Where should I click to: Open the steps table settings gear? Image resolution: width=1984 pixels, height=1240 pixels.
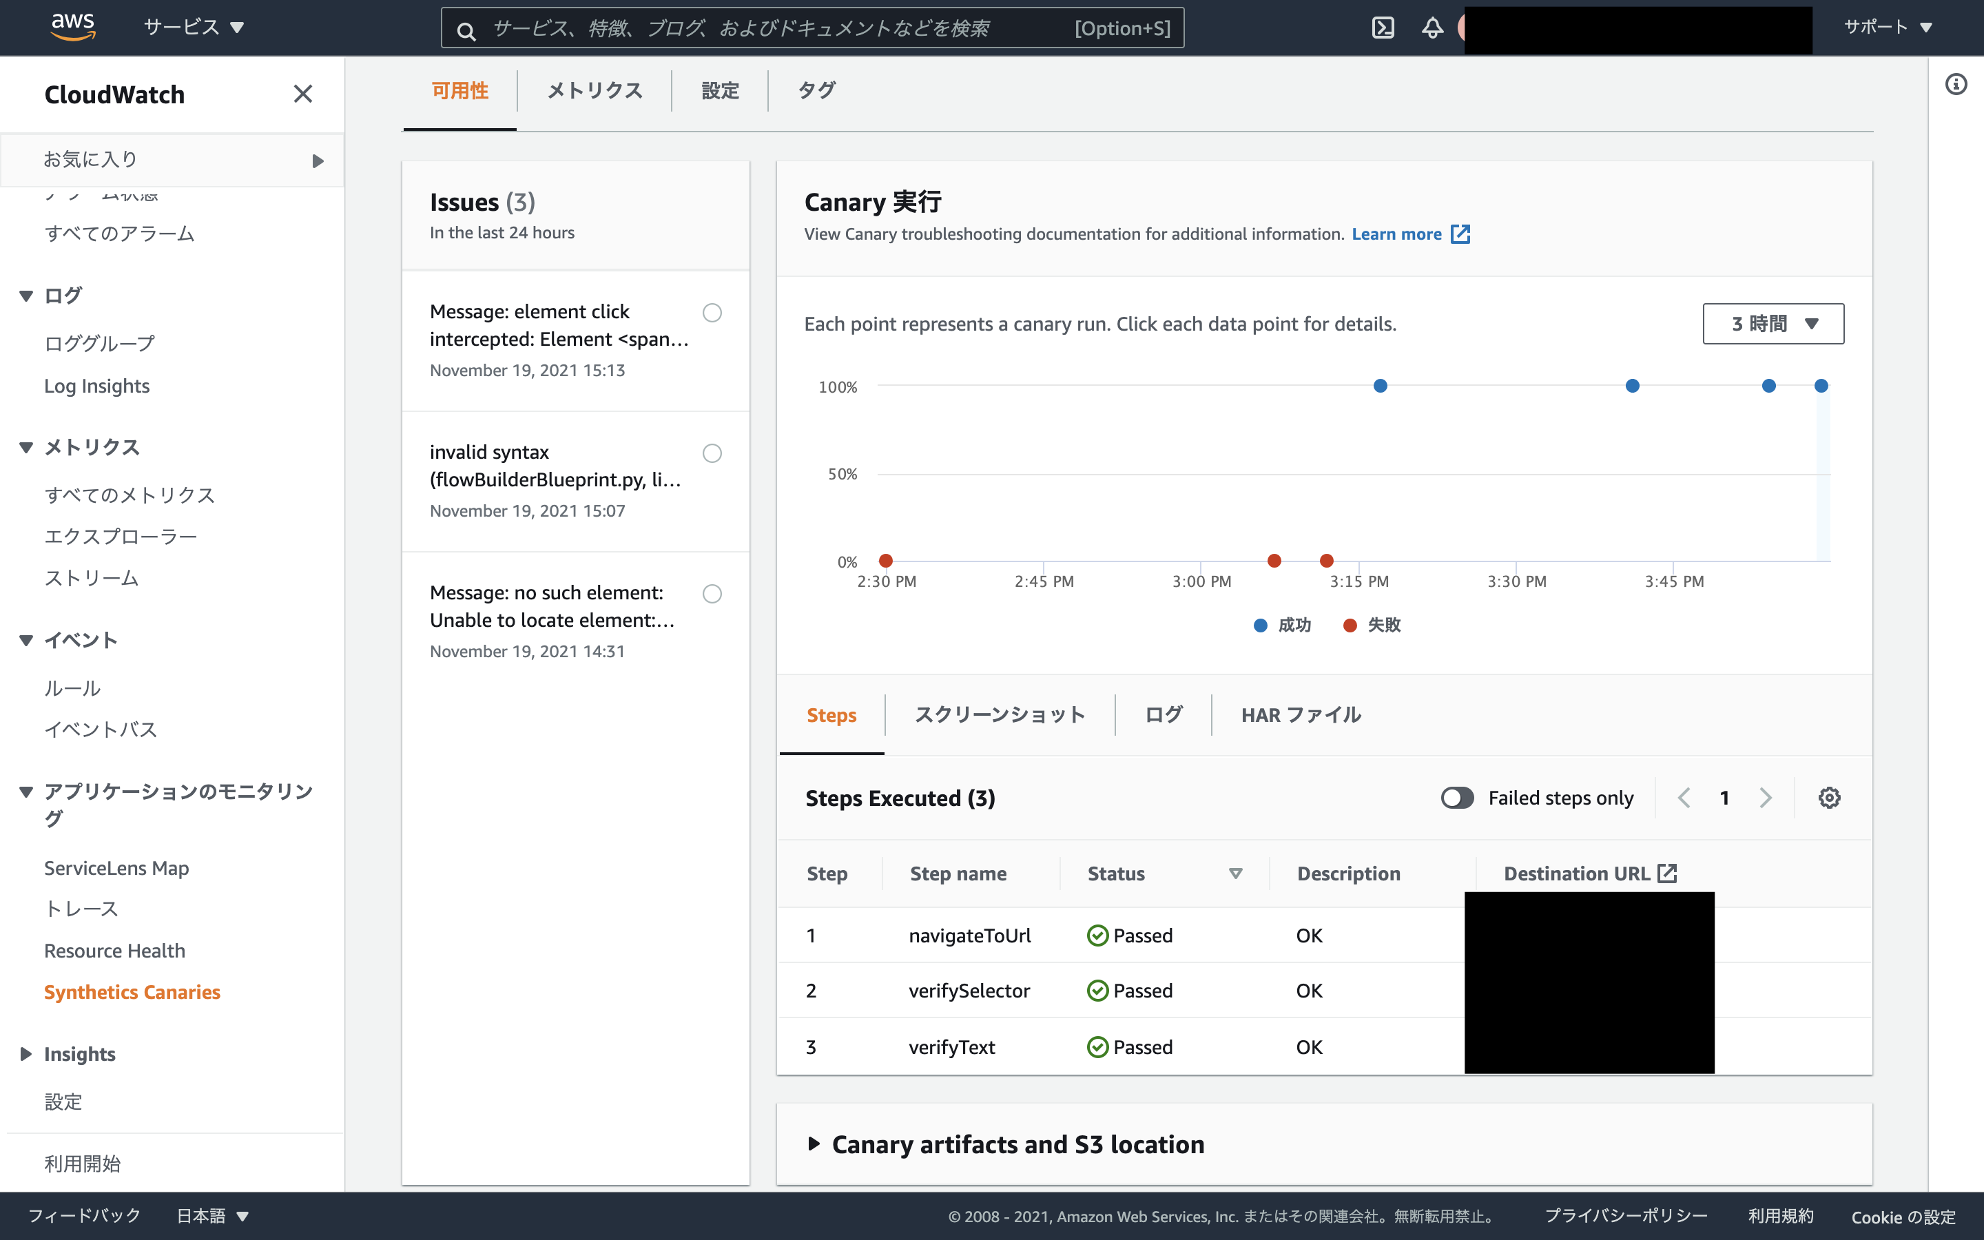tap(1829, 797)
